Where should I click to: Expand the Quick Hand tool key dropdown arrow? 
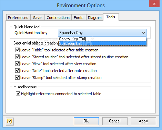143,33
